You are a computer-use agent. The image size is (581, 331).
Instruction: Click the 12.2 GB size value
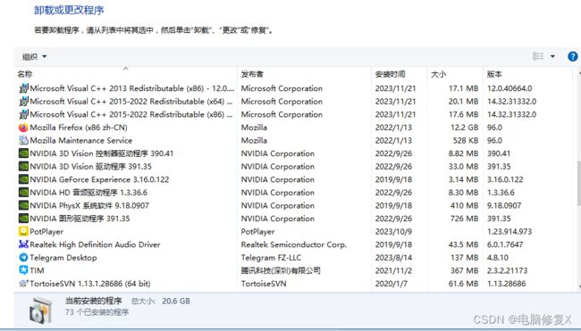464,128
